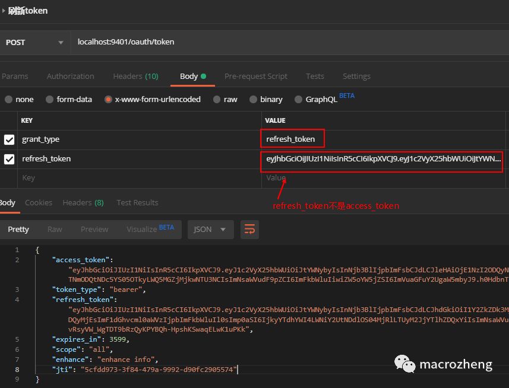Select the binary body radio option
Viewport: 509px width, 388px height.
pyautogui.click(x=253, y=100)
